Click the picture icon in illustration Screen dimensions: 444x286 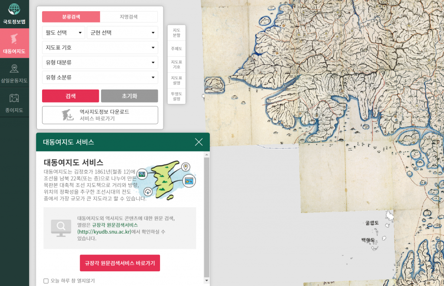coord(142,174)
